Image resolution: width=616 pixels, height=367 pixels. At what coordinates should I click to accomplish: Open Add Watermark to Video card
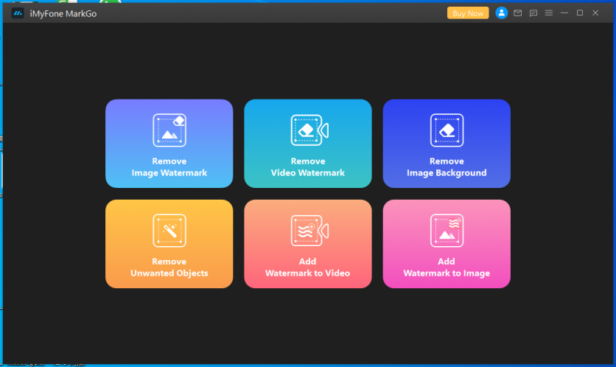(307, 244)
